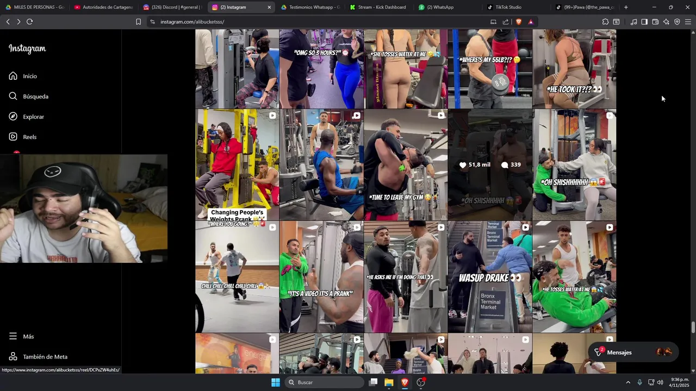
Task: Open También de Meta icon
Action: coord(13,357)
